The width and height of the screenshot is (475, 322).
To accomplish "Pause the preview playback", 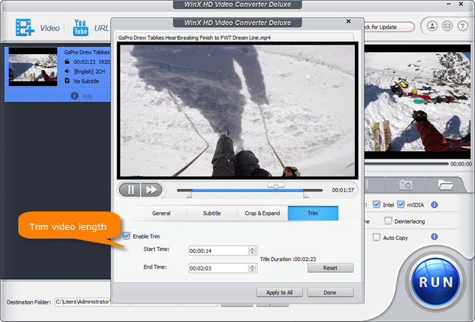I will [130, 190].
